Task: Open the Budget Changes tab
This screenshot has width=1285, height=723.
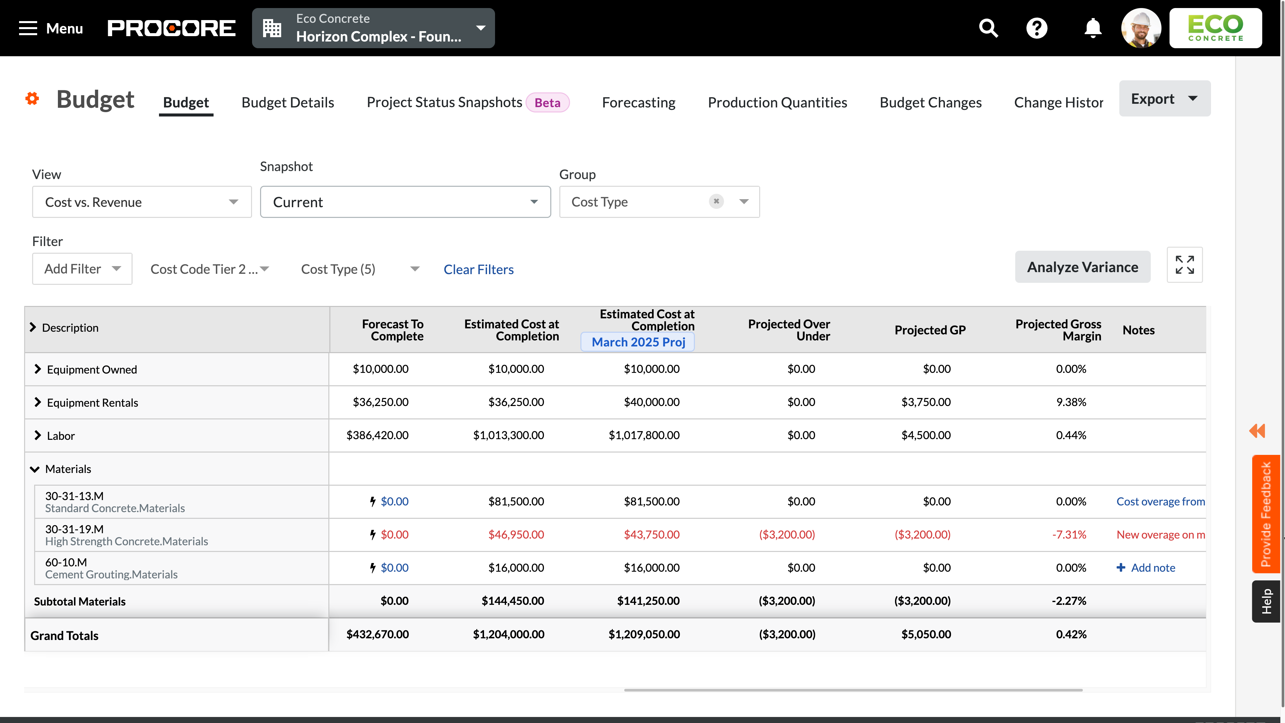Action: 930,102
